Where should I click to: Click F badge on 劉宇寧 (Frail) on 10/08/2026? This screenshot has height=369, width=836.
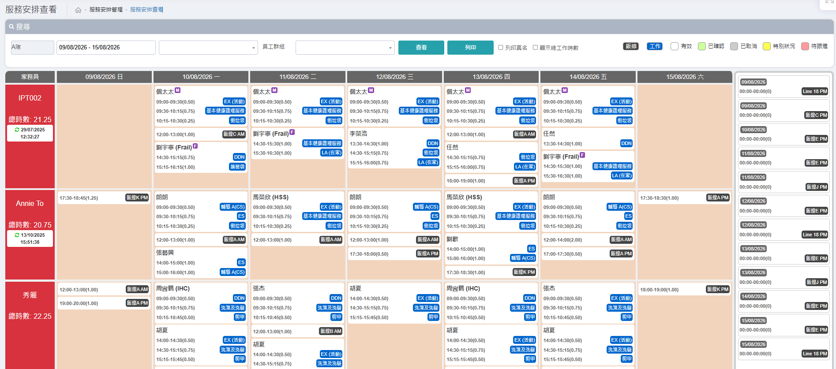click(x=195, y=146)
